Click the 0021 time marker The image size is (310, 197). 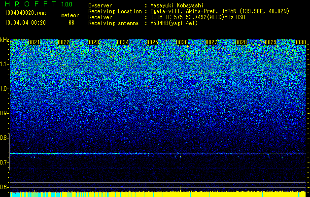coord(34,42)
